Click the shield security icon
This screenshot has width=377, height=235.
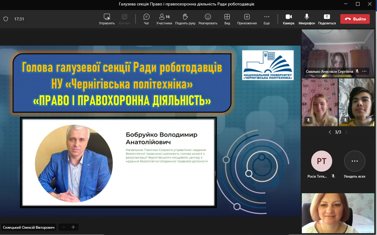click(5, 19)
